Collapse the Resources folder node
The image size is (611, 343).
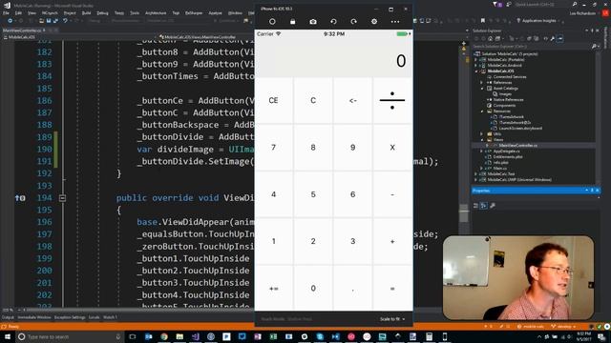point(482,111)
